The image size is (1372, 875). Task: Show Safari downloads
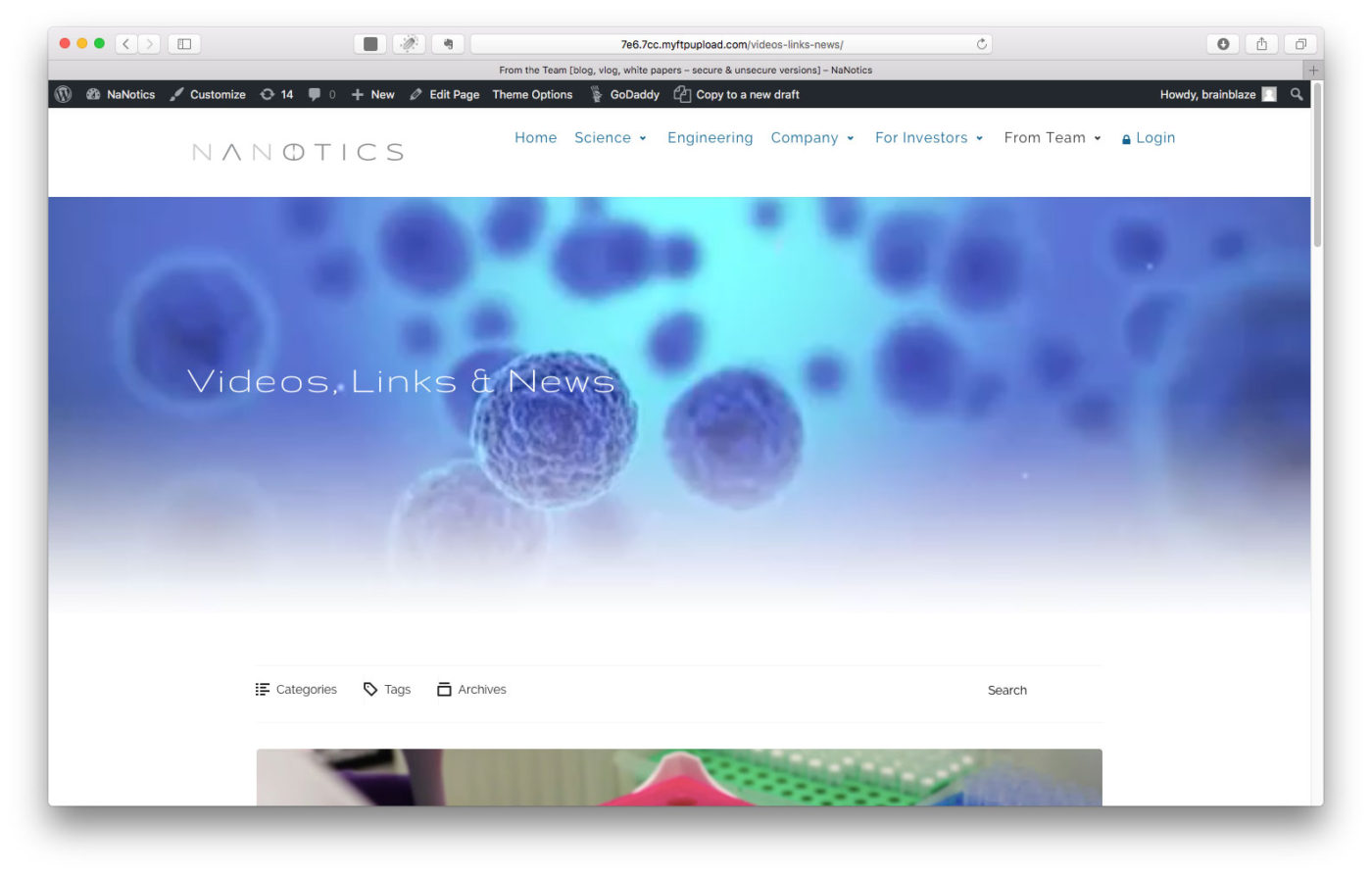point(1223,43)
